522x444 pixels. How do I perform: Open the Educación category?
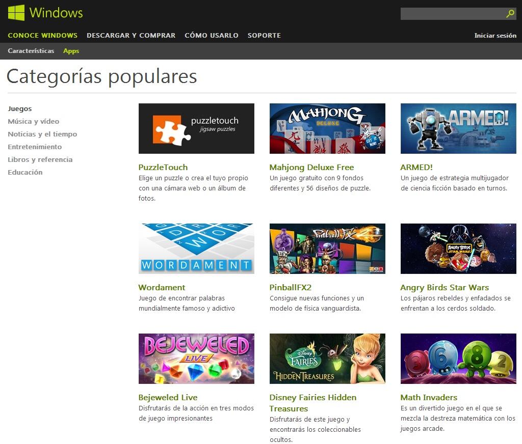click(x=25, y=173)
